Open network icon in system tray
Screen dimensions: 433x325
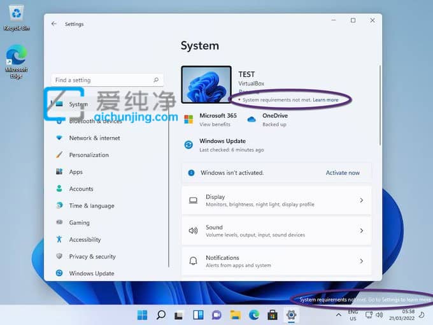point(369,315)
